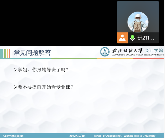Click ACCOUNTING COLLEGE English subtitle
The image size is (165, 138).
(138, 55)
